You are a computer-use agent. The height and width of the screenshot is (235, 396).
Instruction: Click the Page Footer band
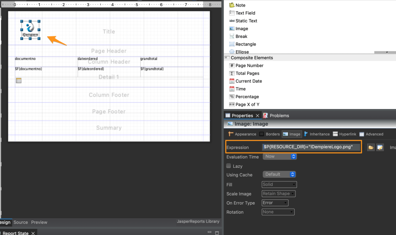109,112
